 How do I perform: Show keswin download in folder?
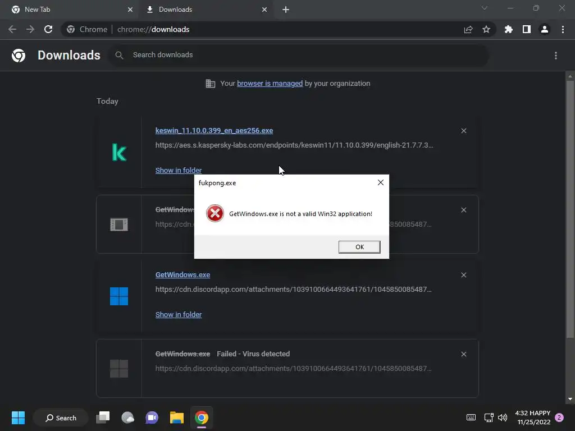coord(179,171)
